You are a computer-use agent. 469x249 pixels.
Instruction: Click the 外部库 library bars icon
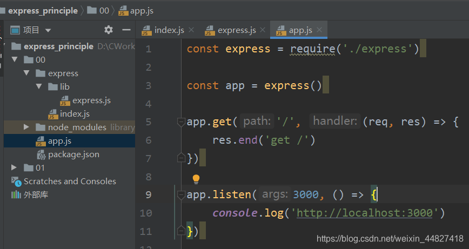16,195
